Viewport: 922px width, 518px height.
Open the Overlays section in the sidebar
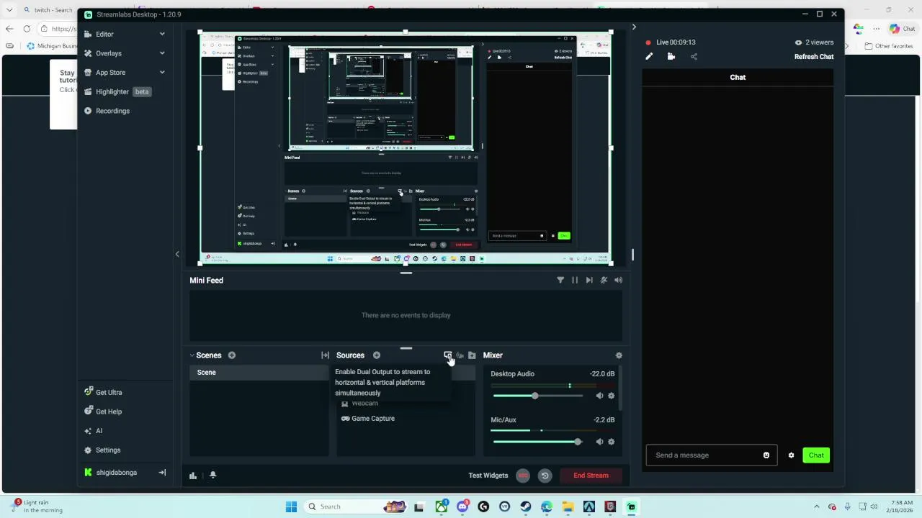point(109,53)
